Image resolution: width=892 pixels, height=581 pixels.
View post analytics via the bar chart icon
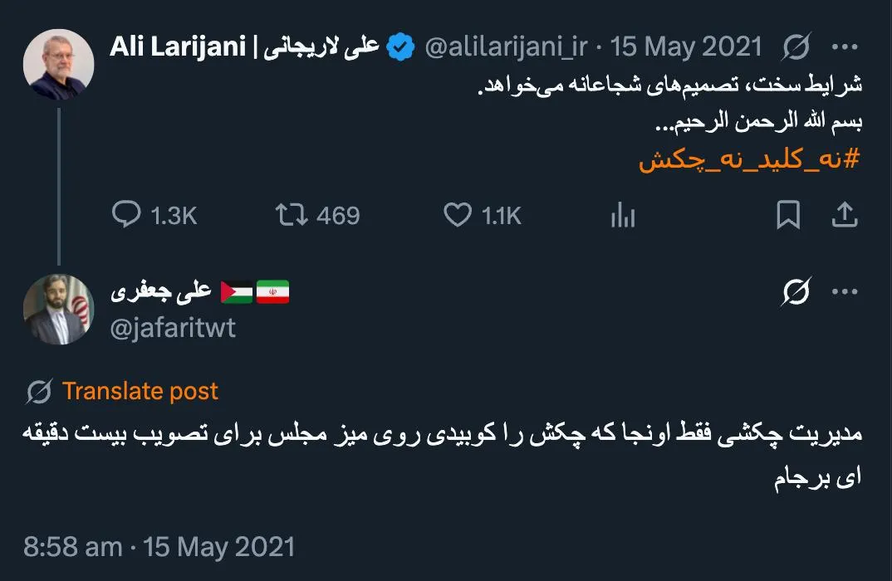pos(621,215)
